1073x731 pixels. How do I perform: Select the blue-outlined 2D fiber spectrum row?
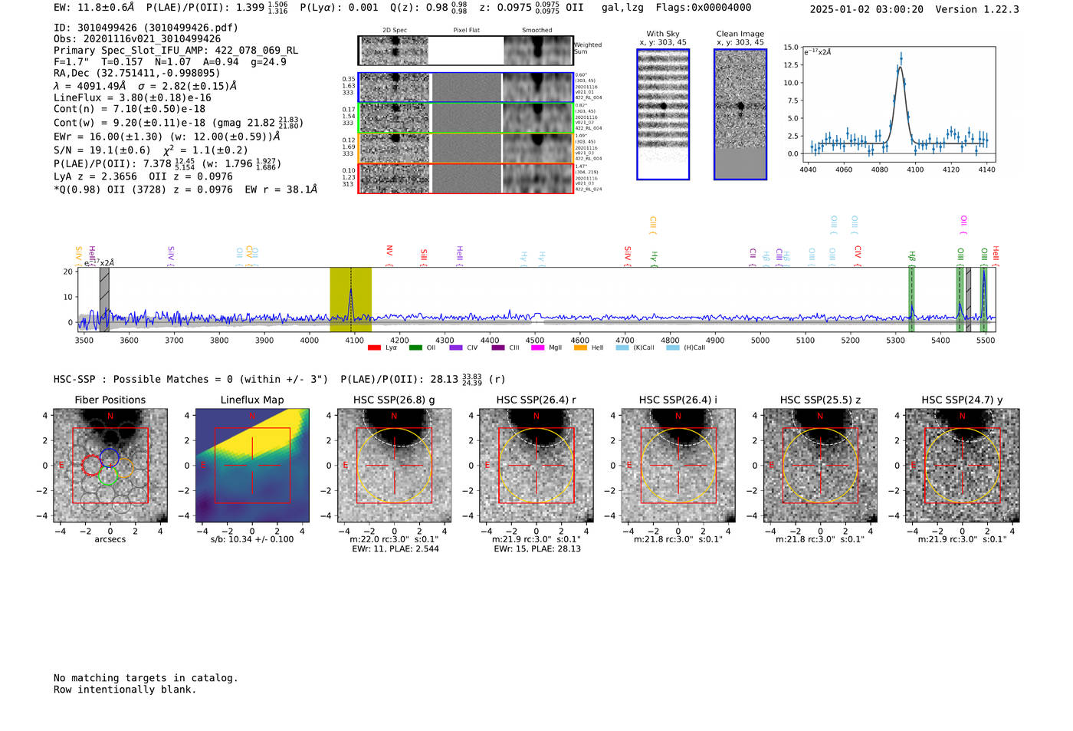[466, 87]
